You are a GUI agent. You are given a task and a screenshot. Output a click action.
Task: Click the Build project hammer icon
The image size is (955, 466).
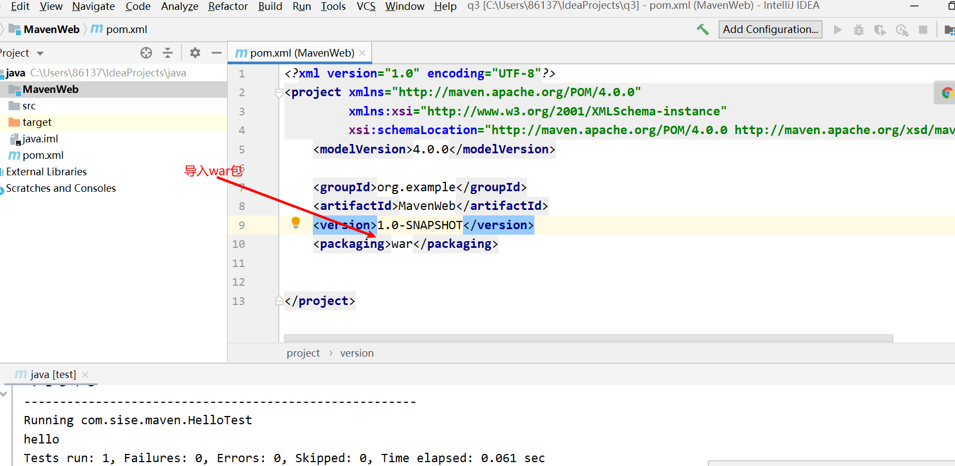(x=703, y=29)
